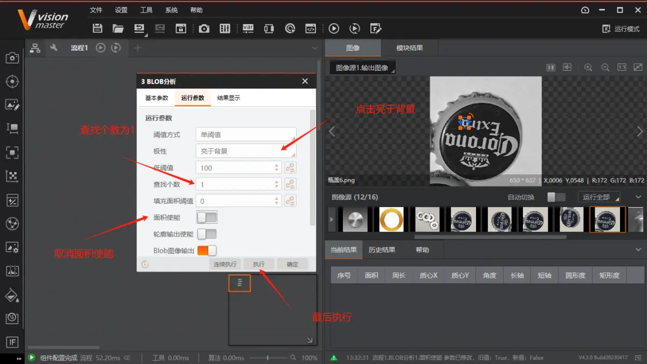The image size is (647, 364).
Task: Collapse the results panel chevron
Action: (639, 250)
